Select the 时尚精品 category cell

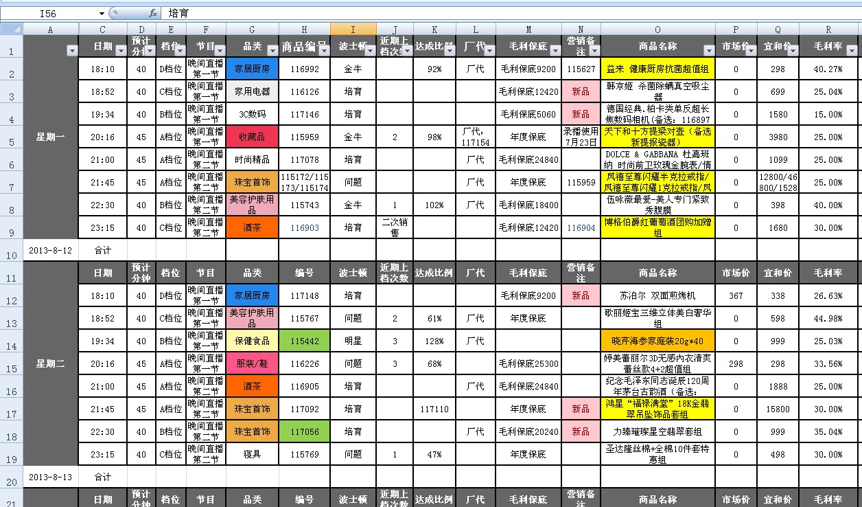252,160
